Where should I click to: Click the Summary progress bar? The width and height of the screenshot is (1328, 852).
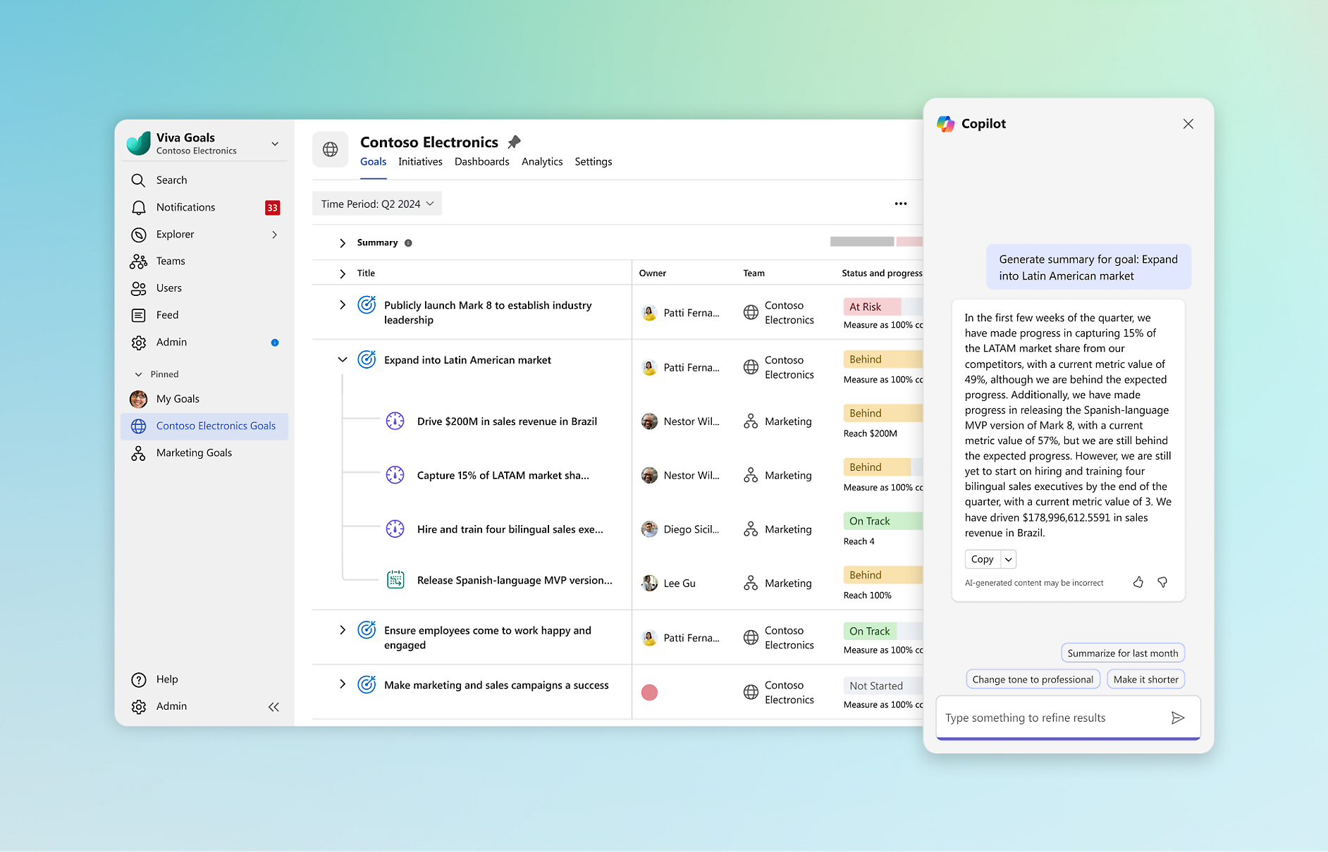point(876,242)
